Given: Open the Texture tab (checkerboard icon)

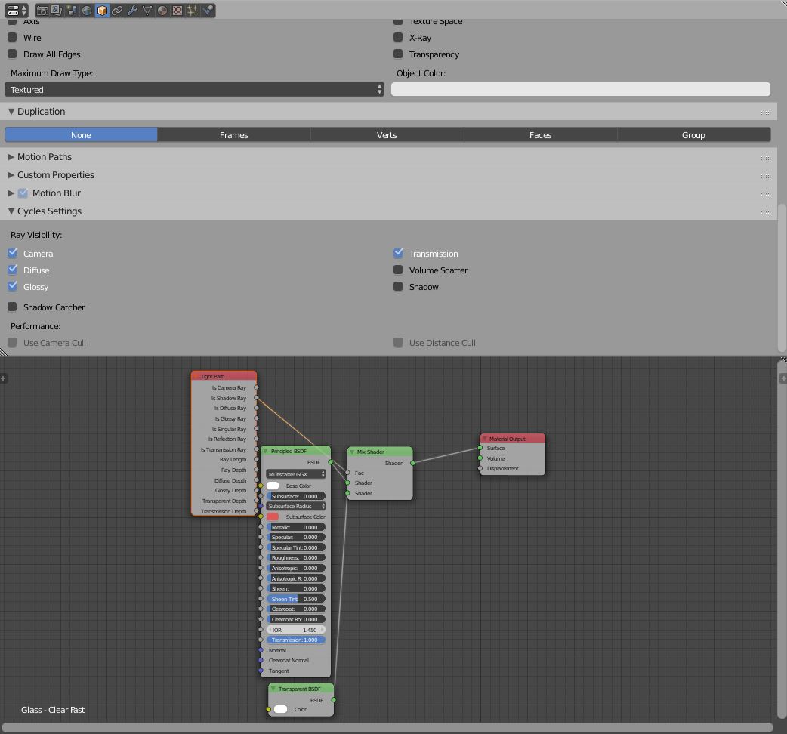Looking at the screenshot, I should coord(177,11).
